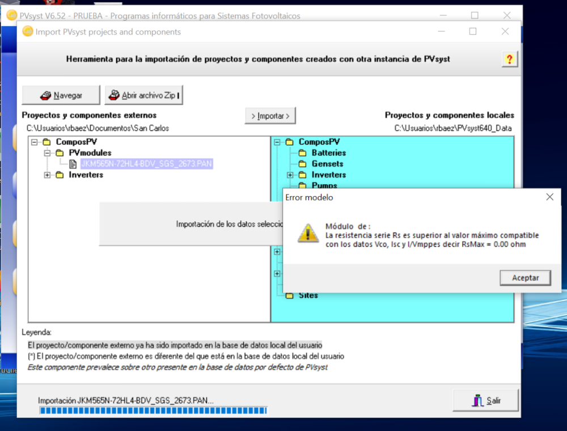Click the Salir exit button
Image resolution: width=567 pixels, height=431 pixels.
point(486,400)
